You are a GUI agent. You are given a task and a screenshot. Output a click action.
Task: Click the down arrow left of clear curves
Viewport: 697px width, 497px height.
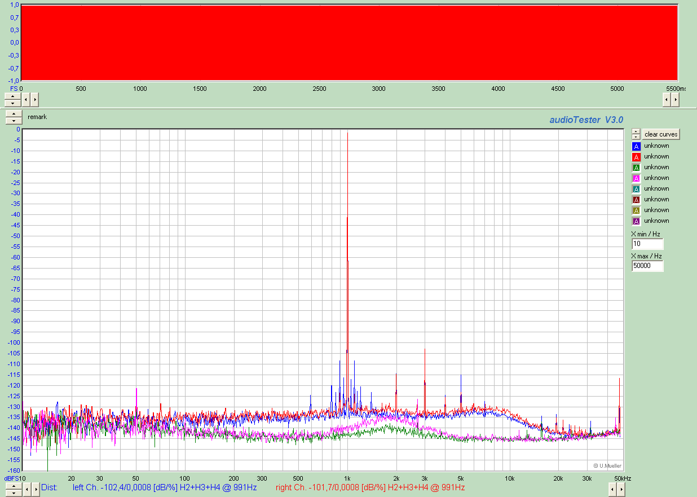click(636, 137)
